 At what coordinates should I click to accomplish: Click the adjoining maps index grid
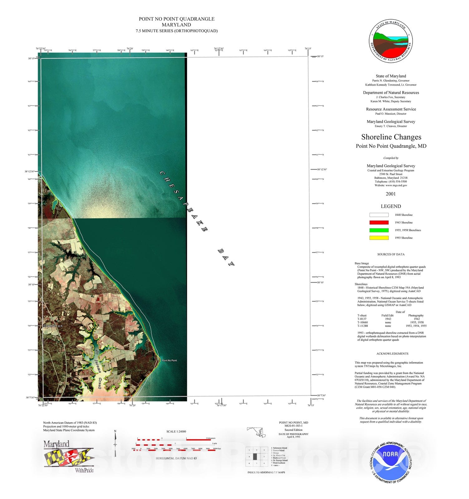[x=257, y=457]
